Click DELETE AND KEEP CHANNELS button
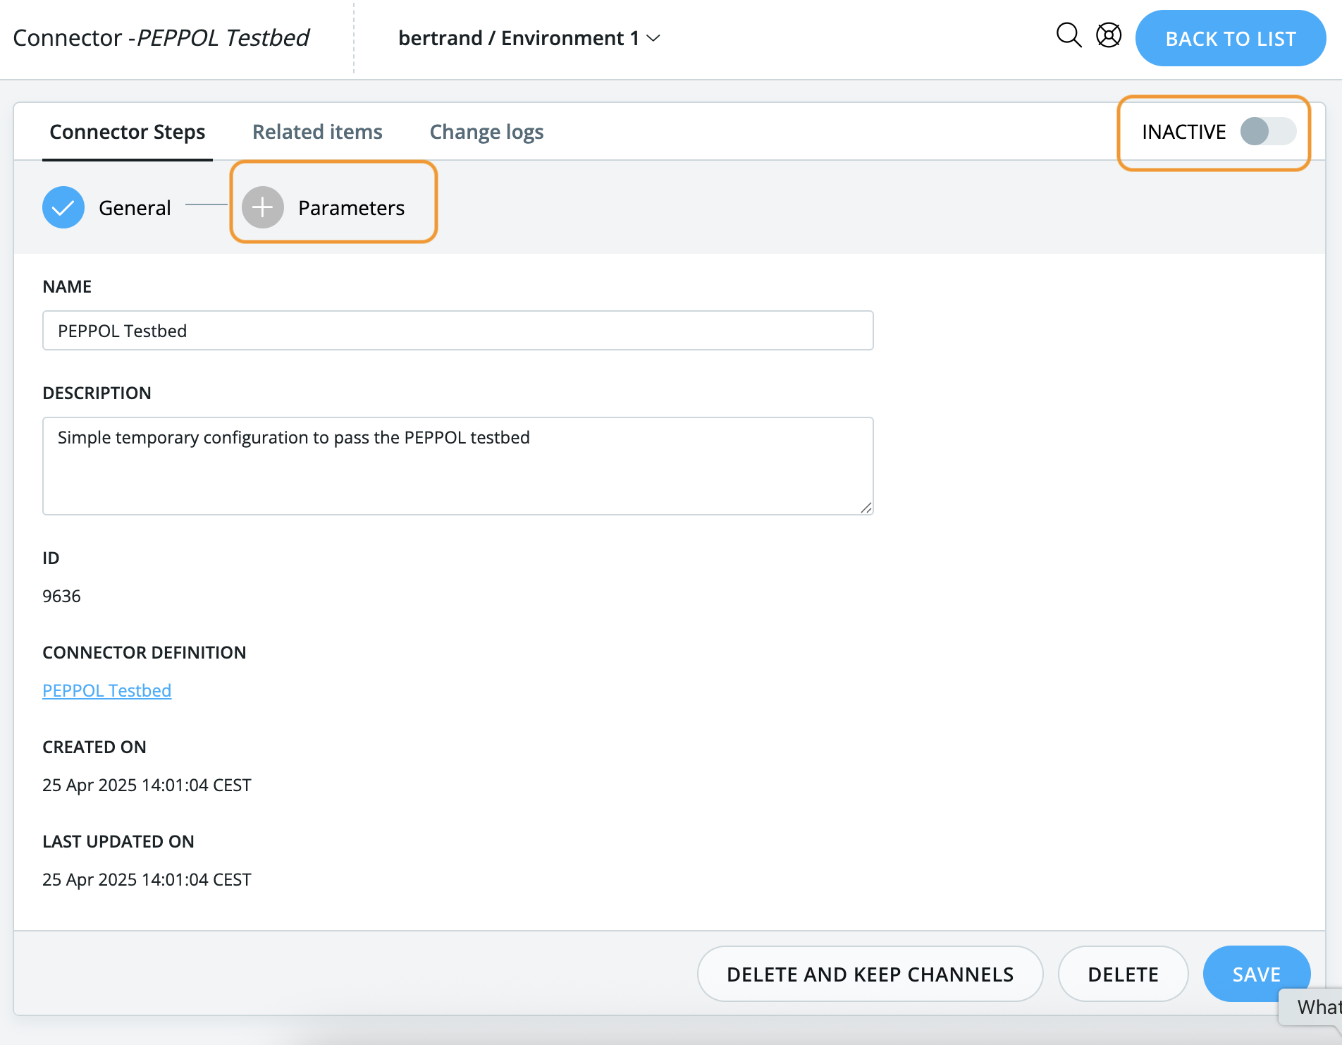The width and height of the screenshot is (1342, 1045). (x=870, y=974)
